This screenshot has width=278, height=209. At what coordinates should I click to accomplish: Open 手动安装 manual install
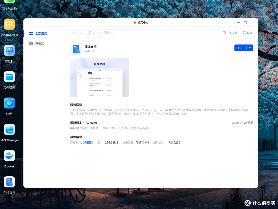230,33
